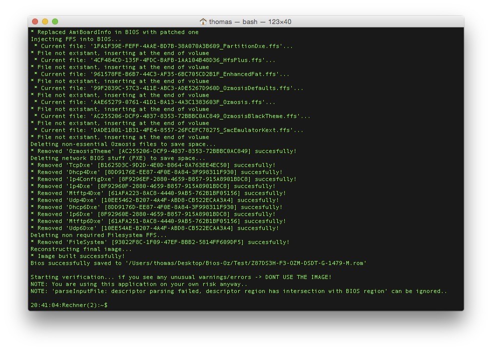
Task: Click the Removed 'Ip4ConfigDxe' line
Action: point(164,179)
